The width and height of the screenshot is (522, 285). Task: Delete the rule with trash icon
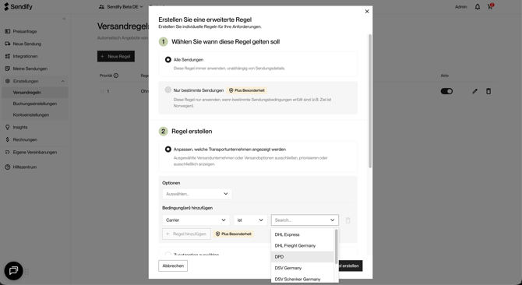pyautogui.click(x=488, y=91)
